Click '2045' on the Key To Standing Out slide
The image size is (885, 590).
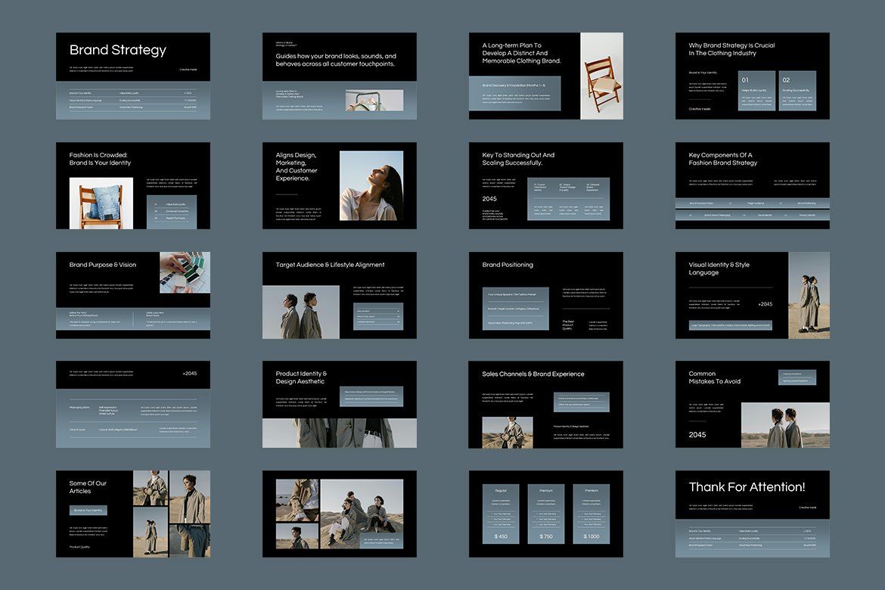point(489,199)
